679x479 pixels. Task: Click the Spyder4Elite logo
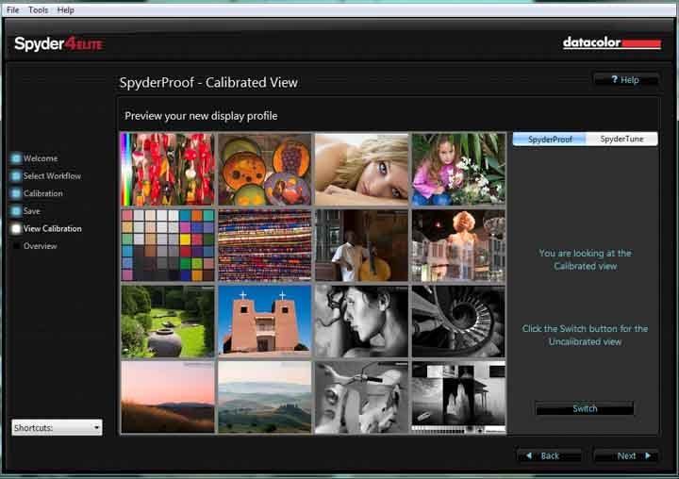(x=58, y=43)
